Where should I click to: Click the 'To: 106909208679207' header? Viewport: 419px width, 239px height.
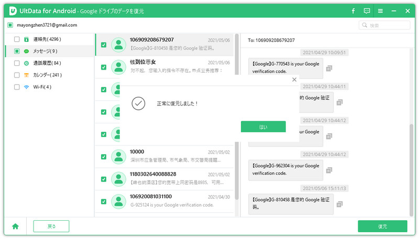[x=271, y=40]
